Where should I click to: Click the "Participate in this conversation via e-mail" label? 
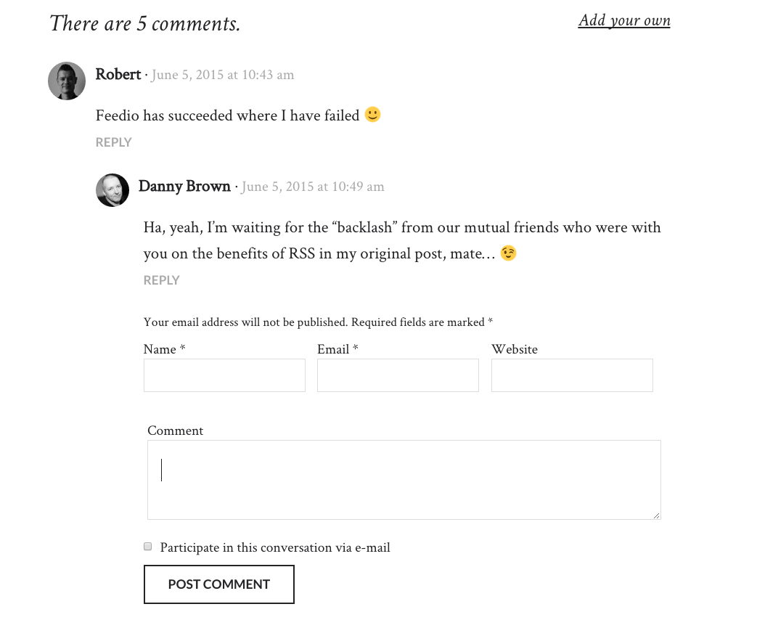click(x=275, y=548)
